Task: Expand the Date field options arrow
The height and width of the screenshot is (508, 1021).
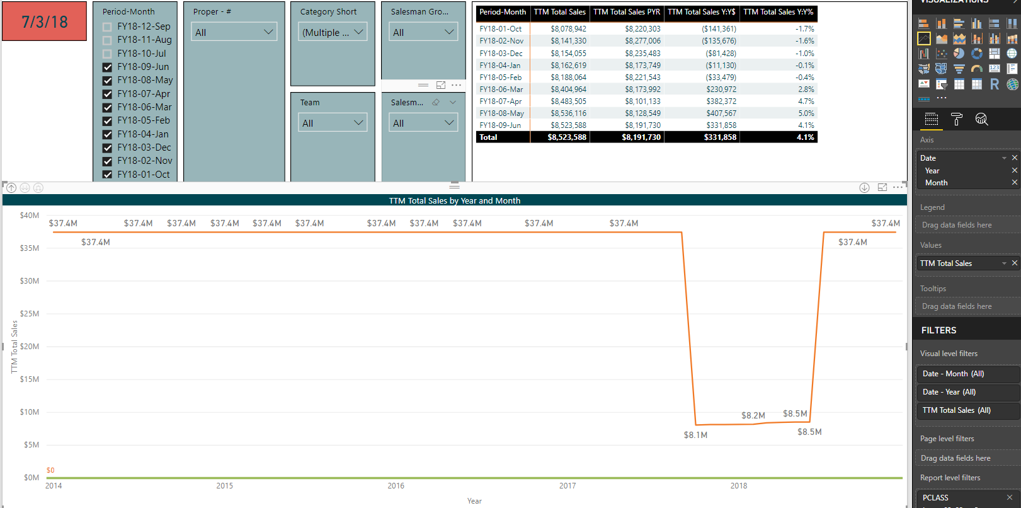Action: point(1004,158)
